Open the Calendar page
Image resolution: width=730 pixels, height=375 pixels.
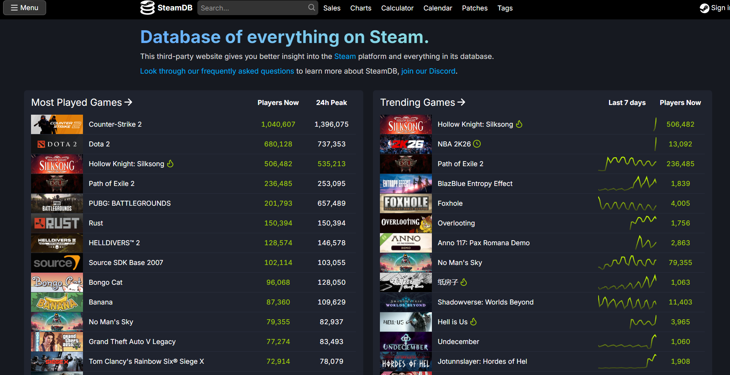tap(438, 8)
